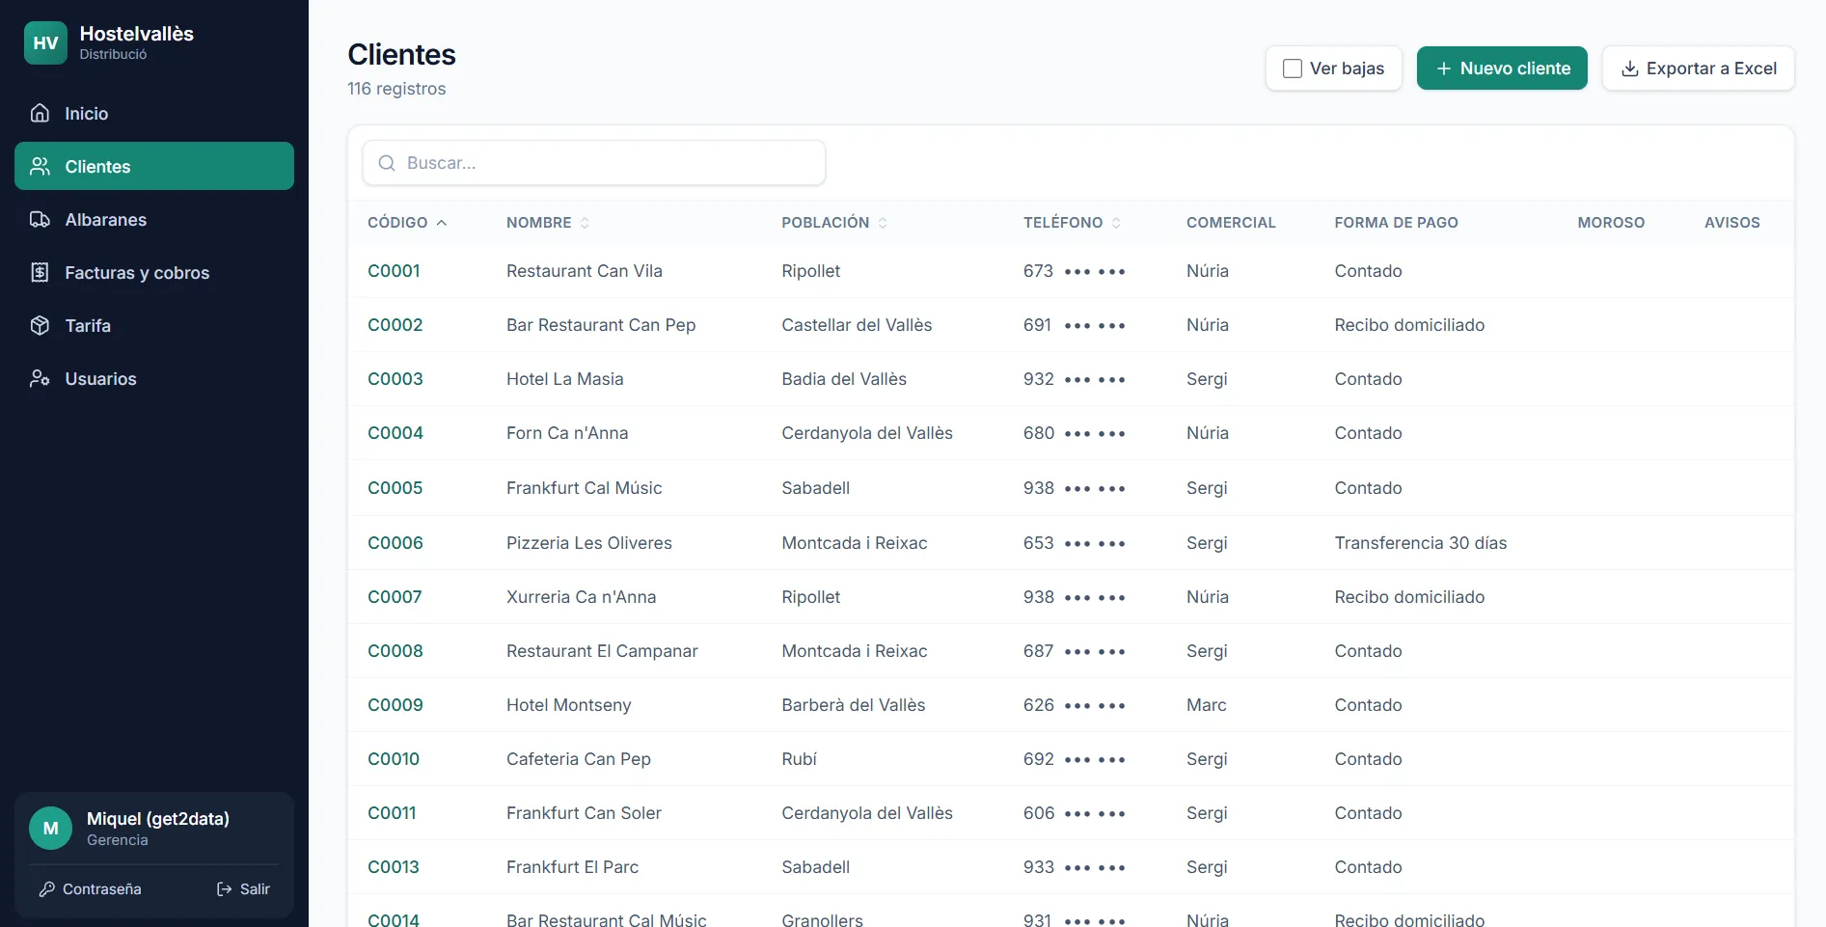The height and width of the screenshot is (927, 1826).
Task: Click the Tarifa box icon
Action: click(x=40, y=325)
